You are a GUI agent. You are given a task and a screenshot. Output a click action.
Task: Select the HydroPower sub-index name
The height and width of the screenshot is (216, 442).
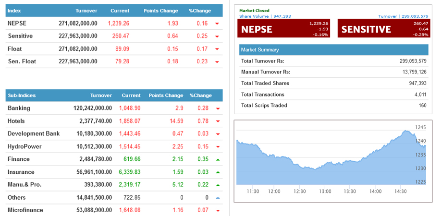25,146
